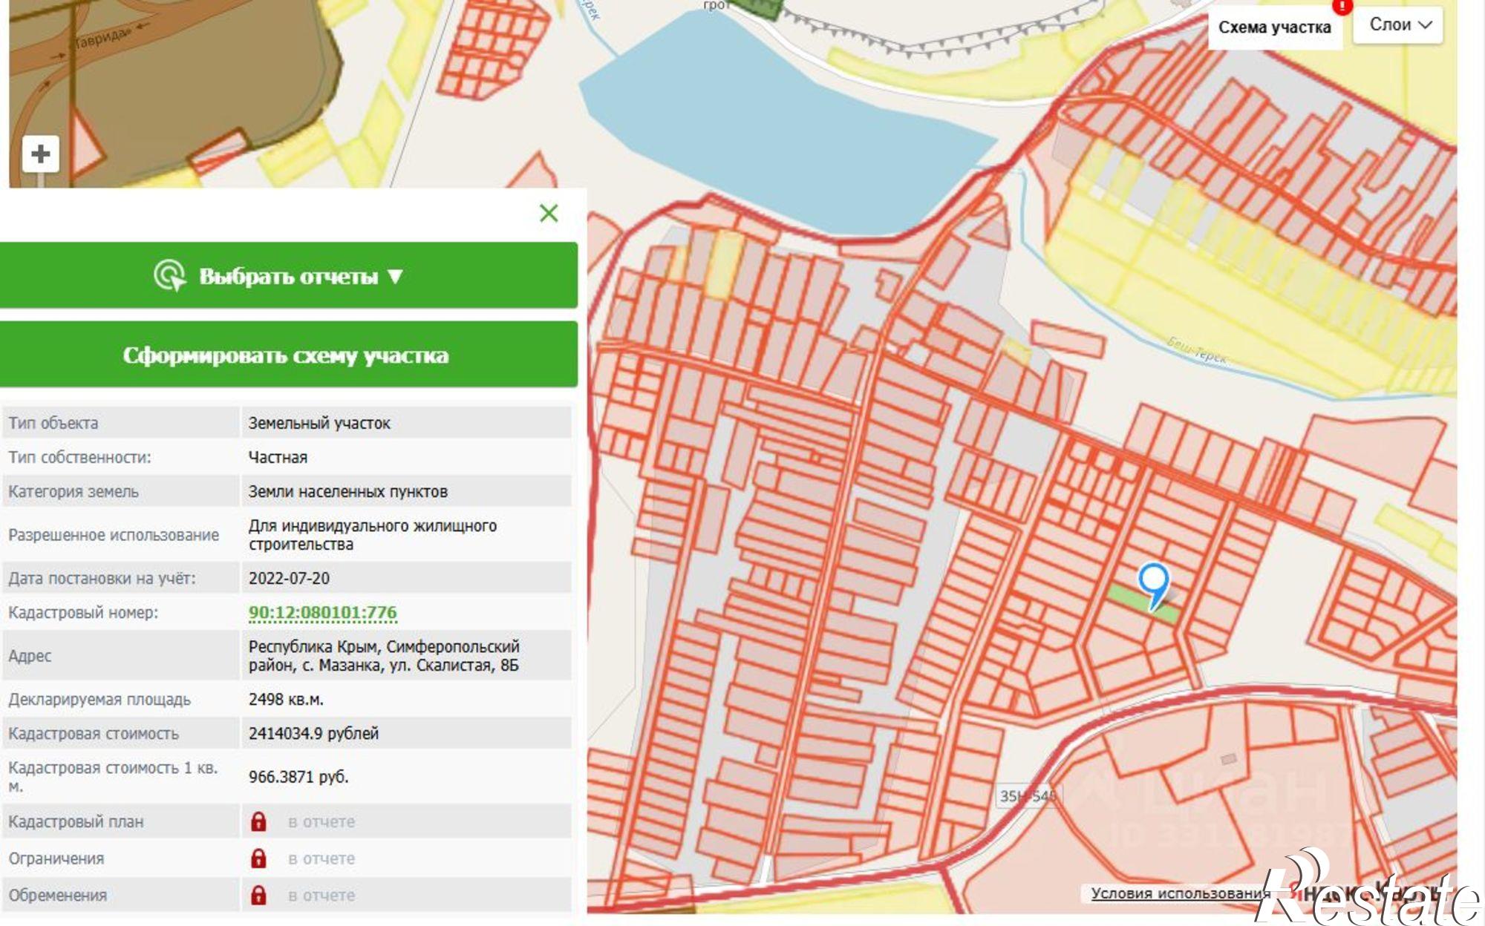Open Условия использования link
1485x926 pixels.
pyautogui.click(x=1181, y=893)
